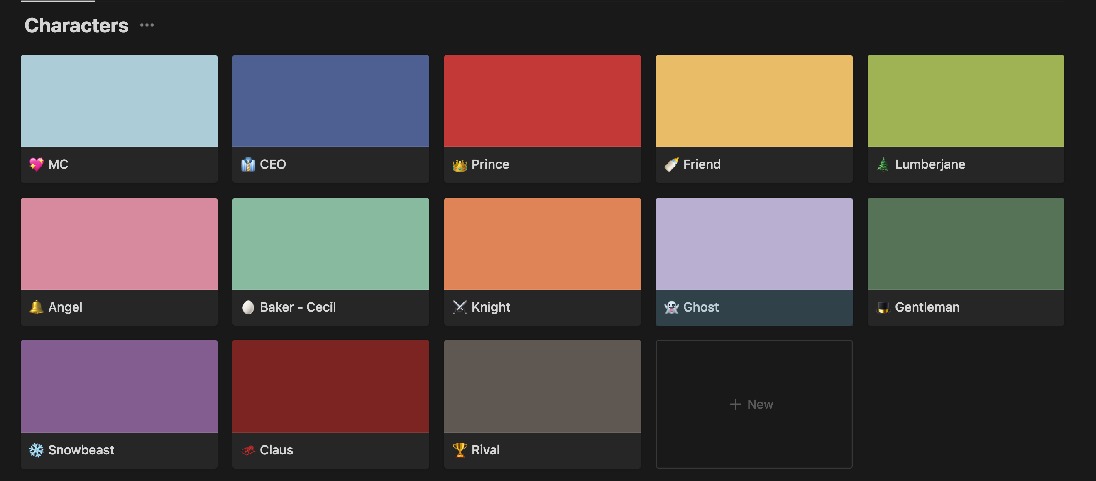
Task: Click the evergreen tree icon beside Lumberjane
Action: [883, 164]
